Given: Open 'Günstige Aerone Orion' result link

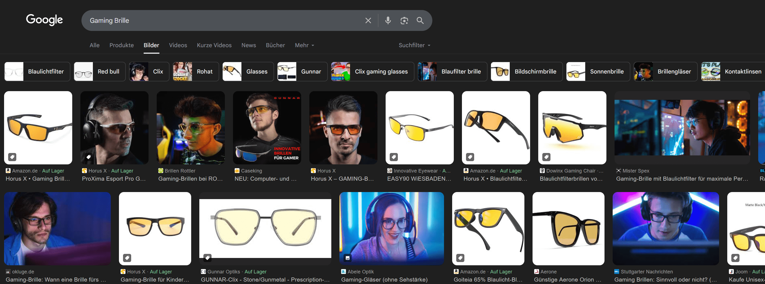Looking at the screenshot, I should click(568, 280).
